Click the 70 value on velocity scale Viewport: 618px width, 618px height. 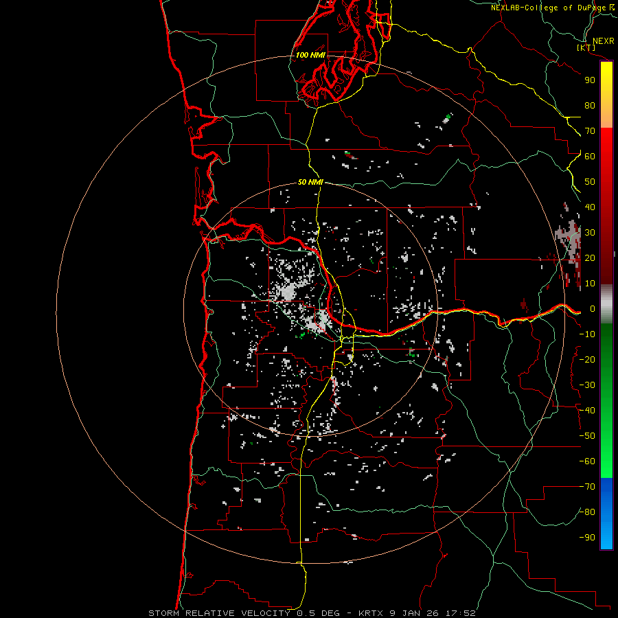tap(590, 131)
